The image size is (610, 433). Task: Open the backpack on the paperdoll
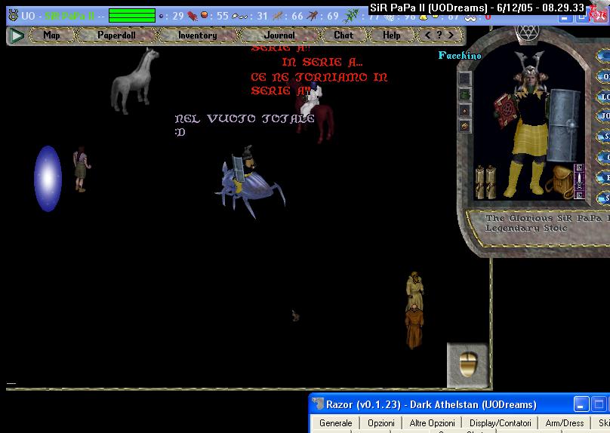point(559,182)
